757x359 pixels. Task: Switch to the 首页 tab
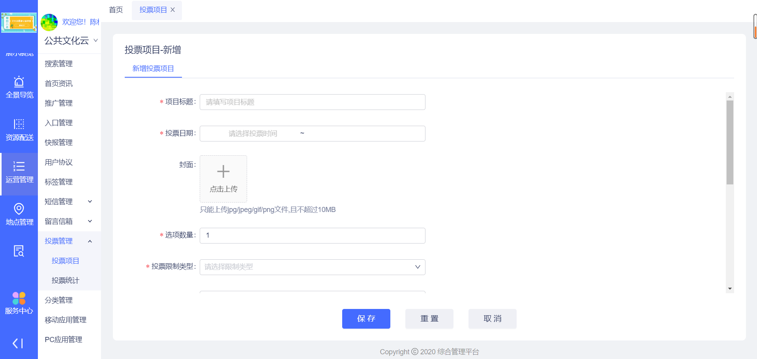(x=116, y=10)
